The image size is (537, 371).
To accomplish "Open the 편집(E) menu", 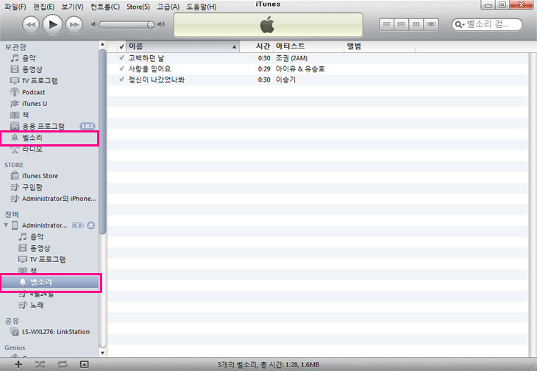I will [44, 7].
